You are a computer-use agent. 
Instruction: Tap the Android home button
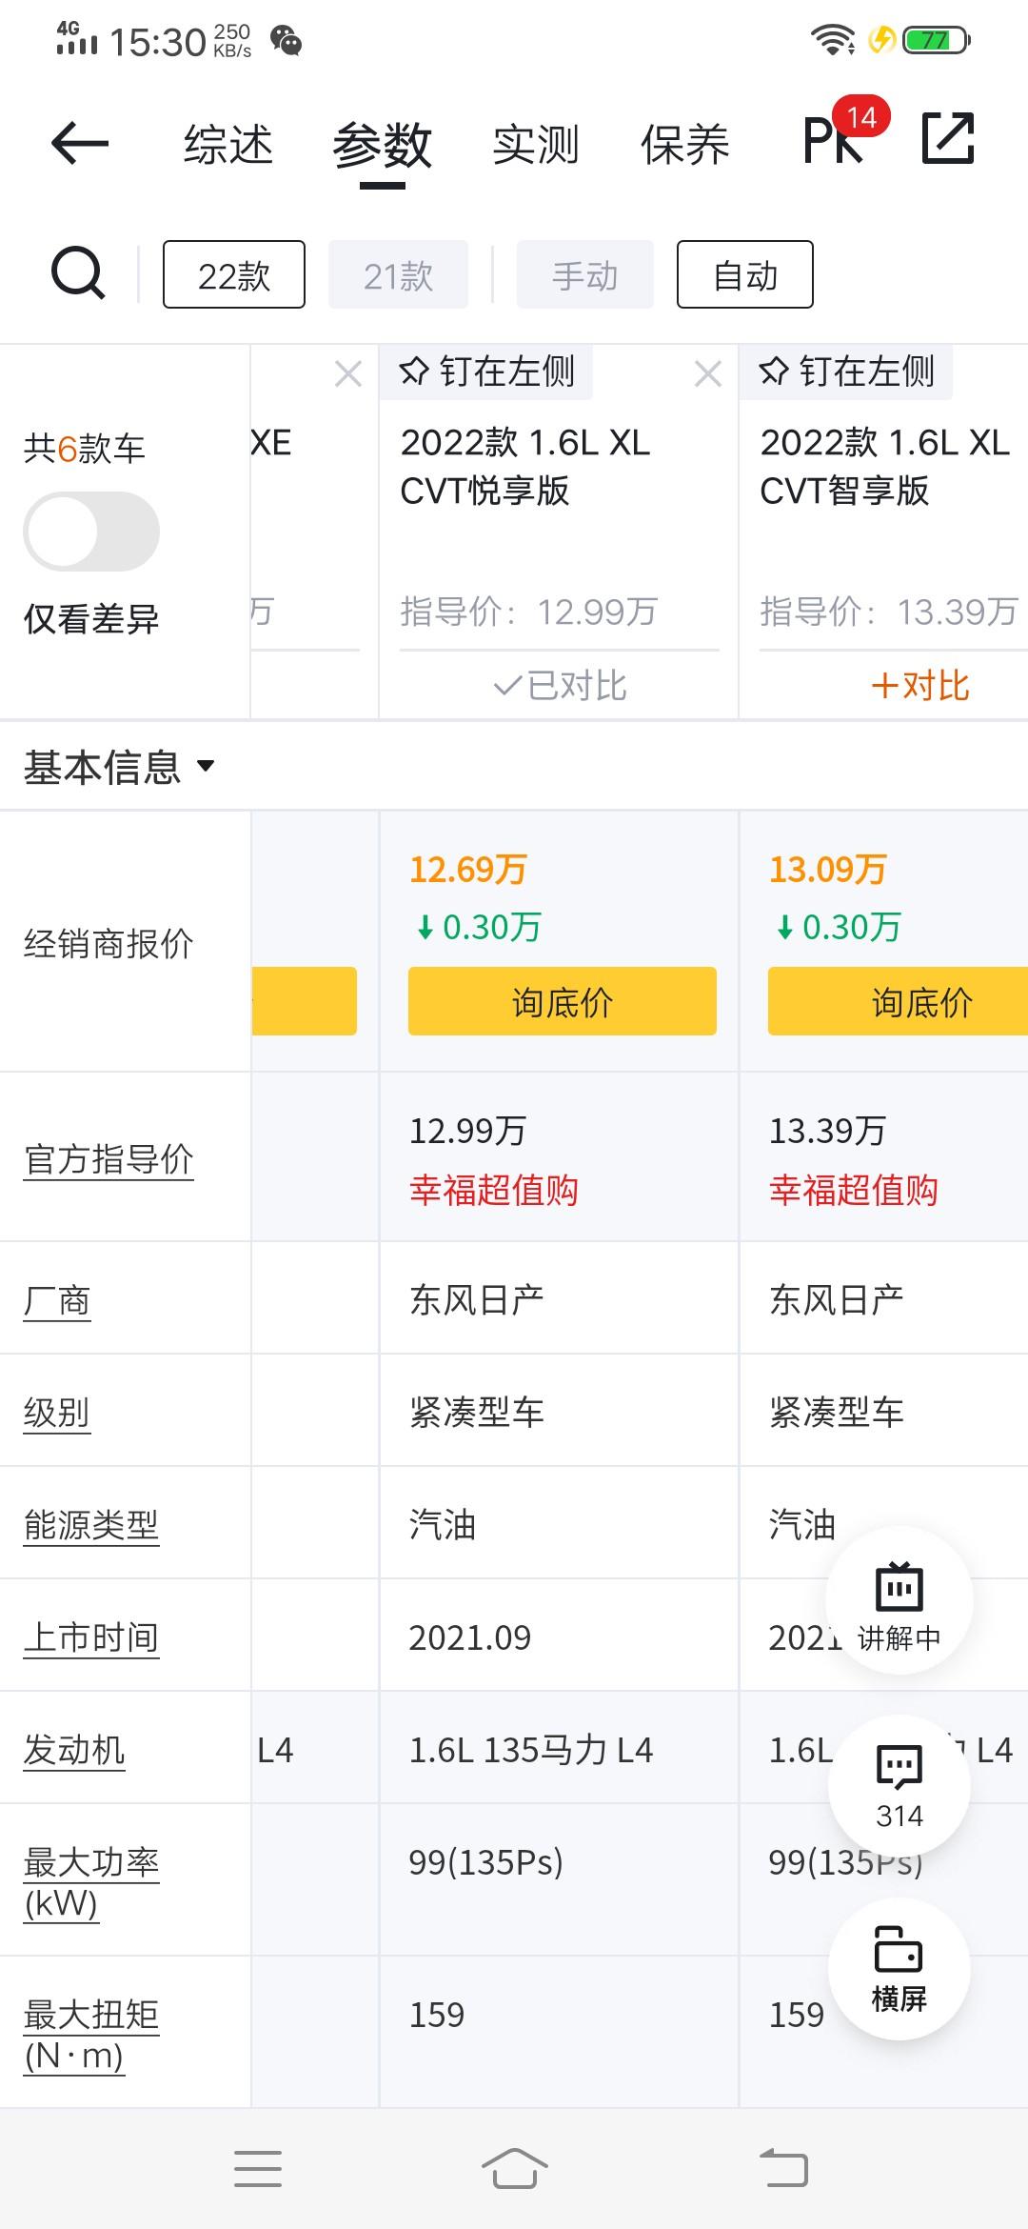pos(514,2169)
